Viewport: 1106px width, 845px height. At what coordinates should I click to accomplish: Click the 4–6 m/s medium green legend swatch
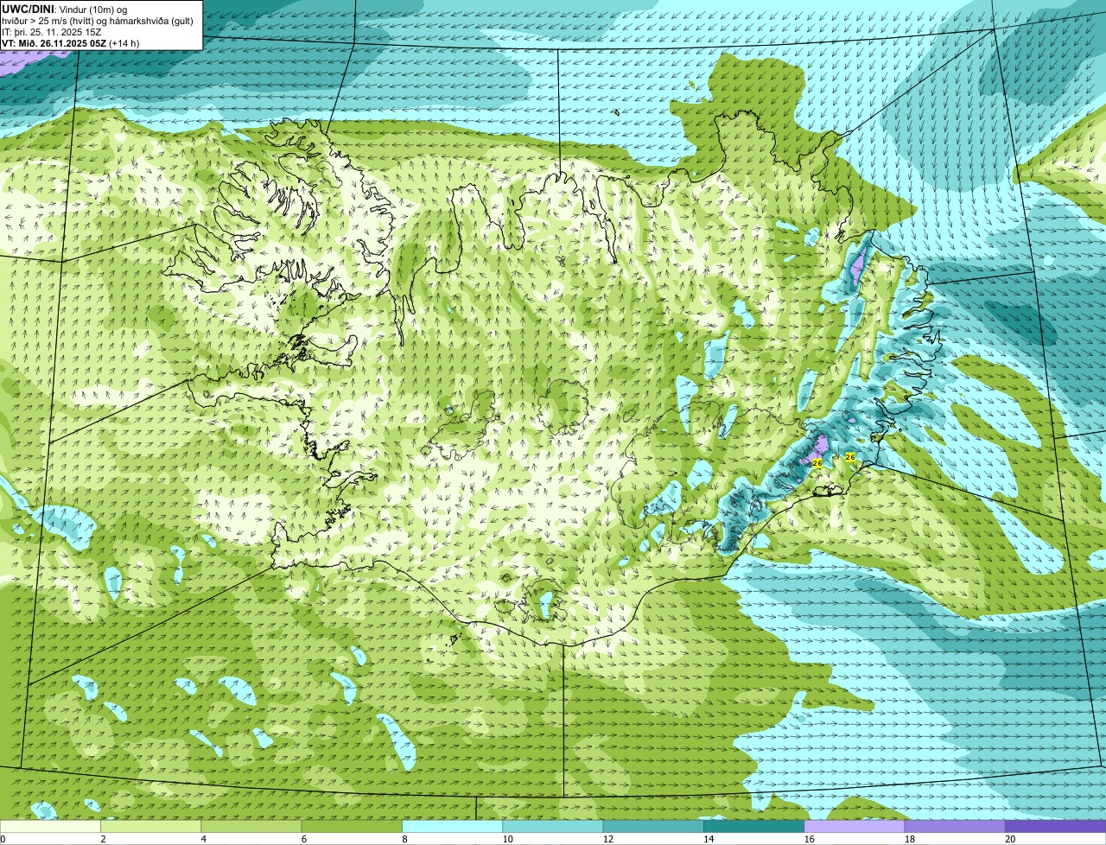251,826
